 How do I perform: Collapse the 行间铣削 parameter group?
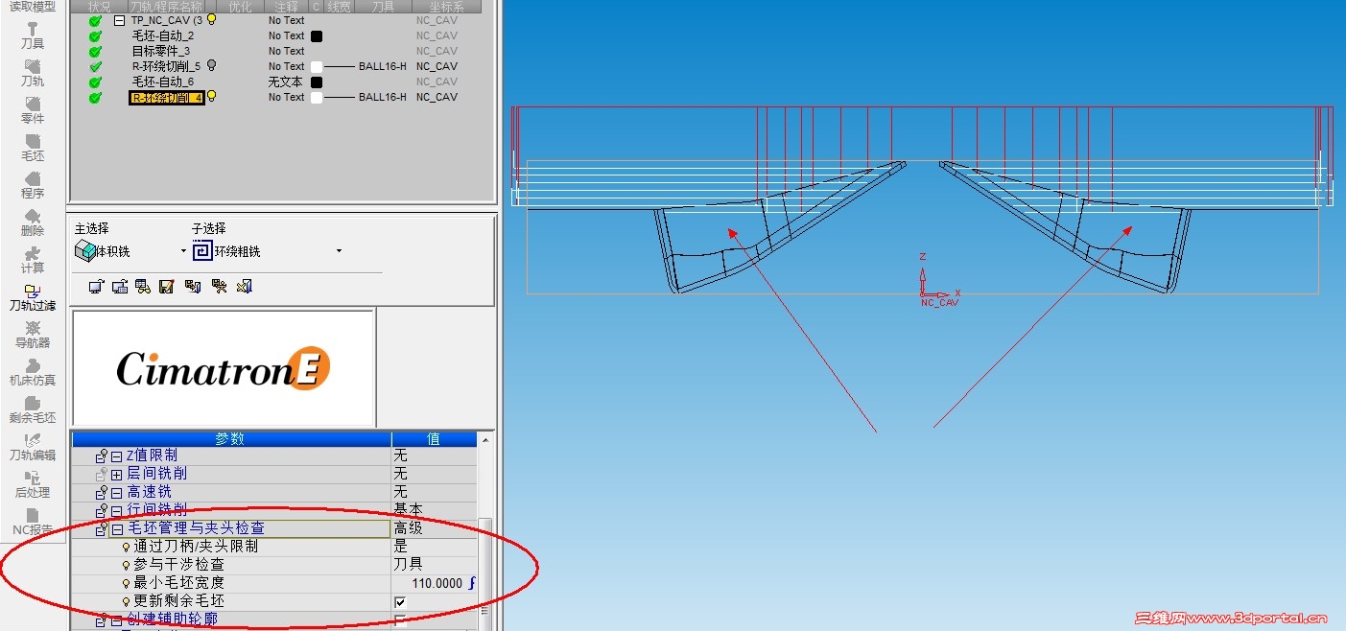[116, 510]
